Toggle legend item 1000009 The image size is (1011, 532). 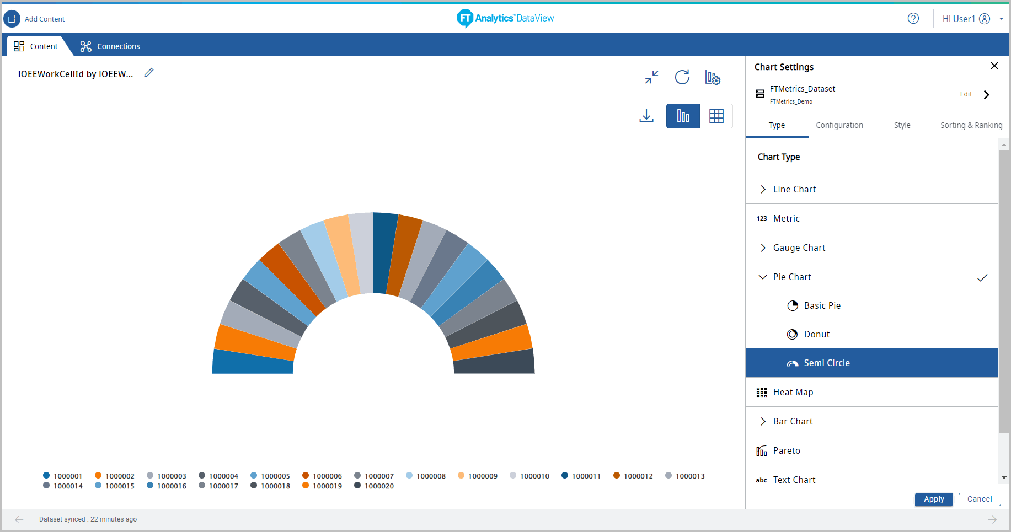click(x=478, y=476)
